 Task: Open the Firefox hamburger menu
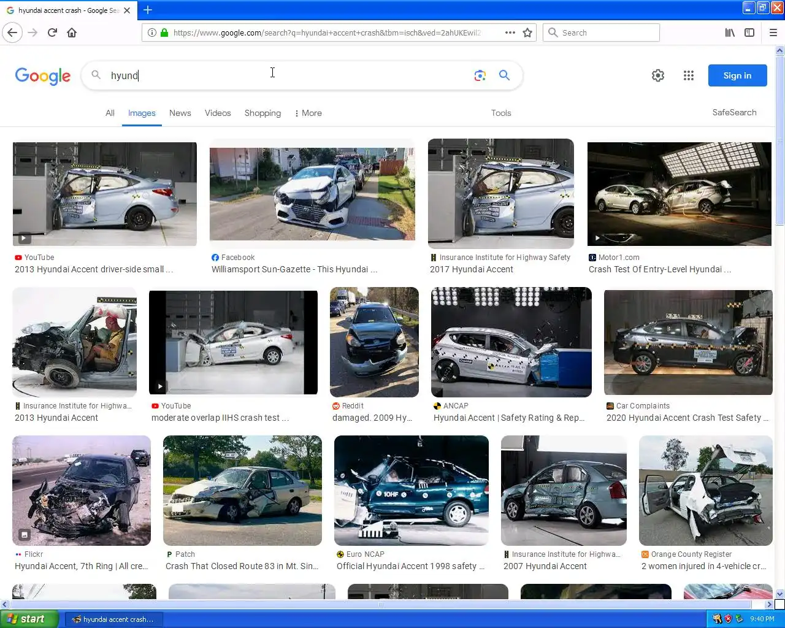pyautogui.click(x=773, y=33)
